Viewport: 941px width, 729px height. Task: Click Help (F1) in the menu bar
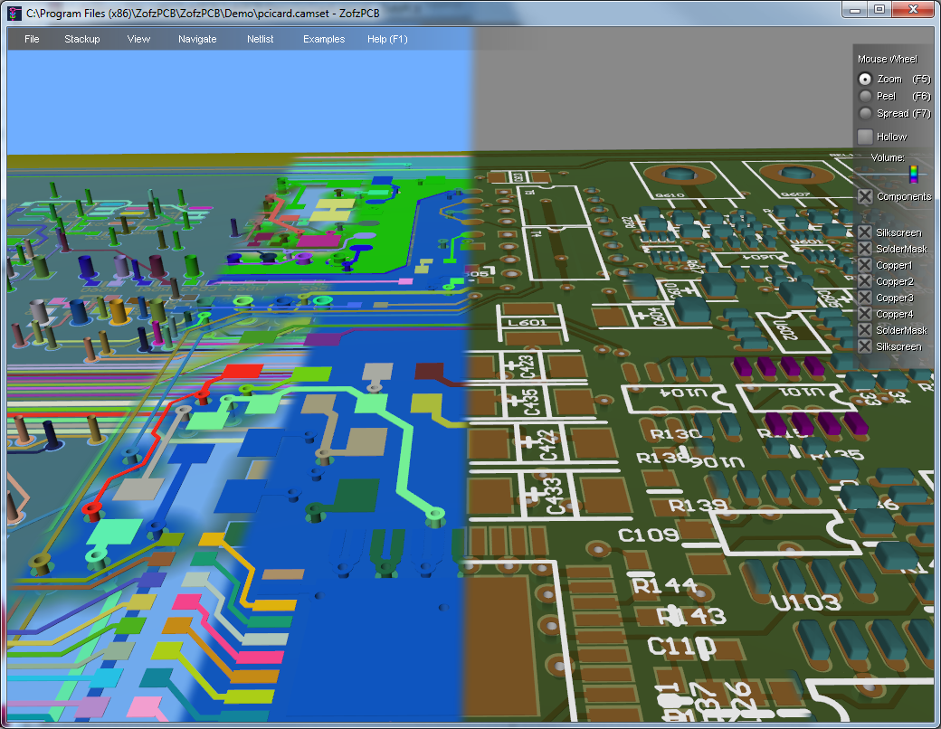coord(387,39)
